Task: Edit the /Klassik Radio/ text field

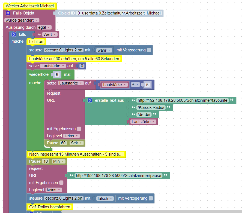Action: (151, 107)
